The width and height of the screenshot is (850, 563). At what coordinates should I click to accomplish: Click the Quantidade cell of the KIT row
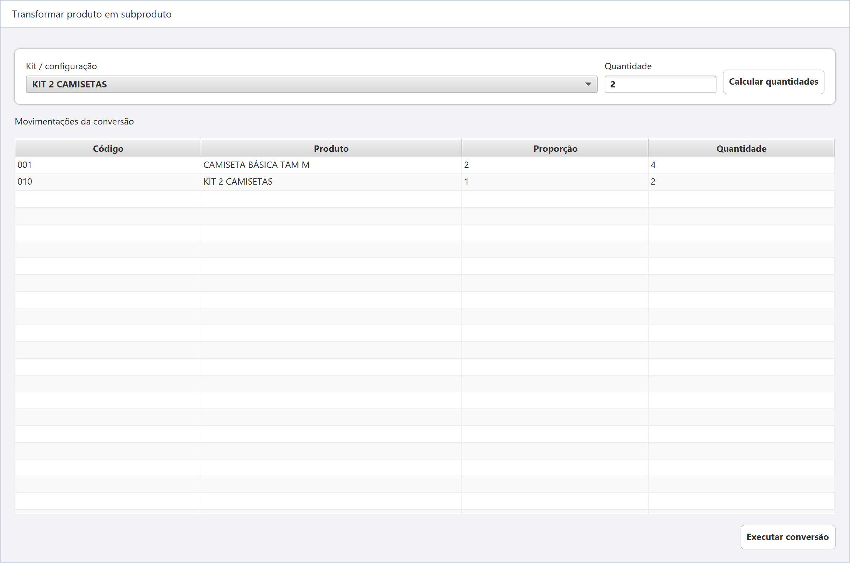pyautogui.click(x=741, y=182)
